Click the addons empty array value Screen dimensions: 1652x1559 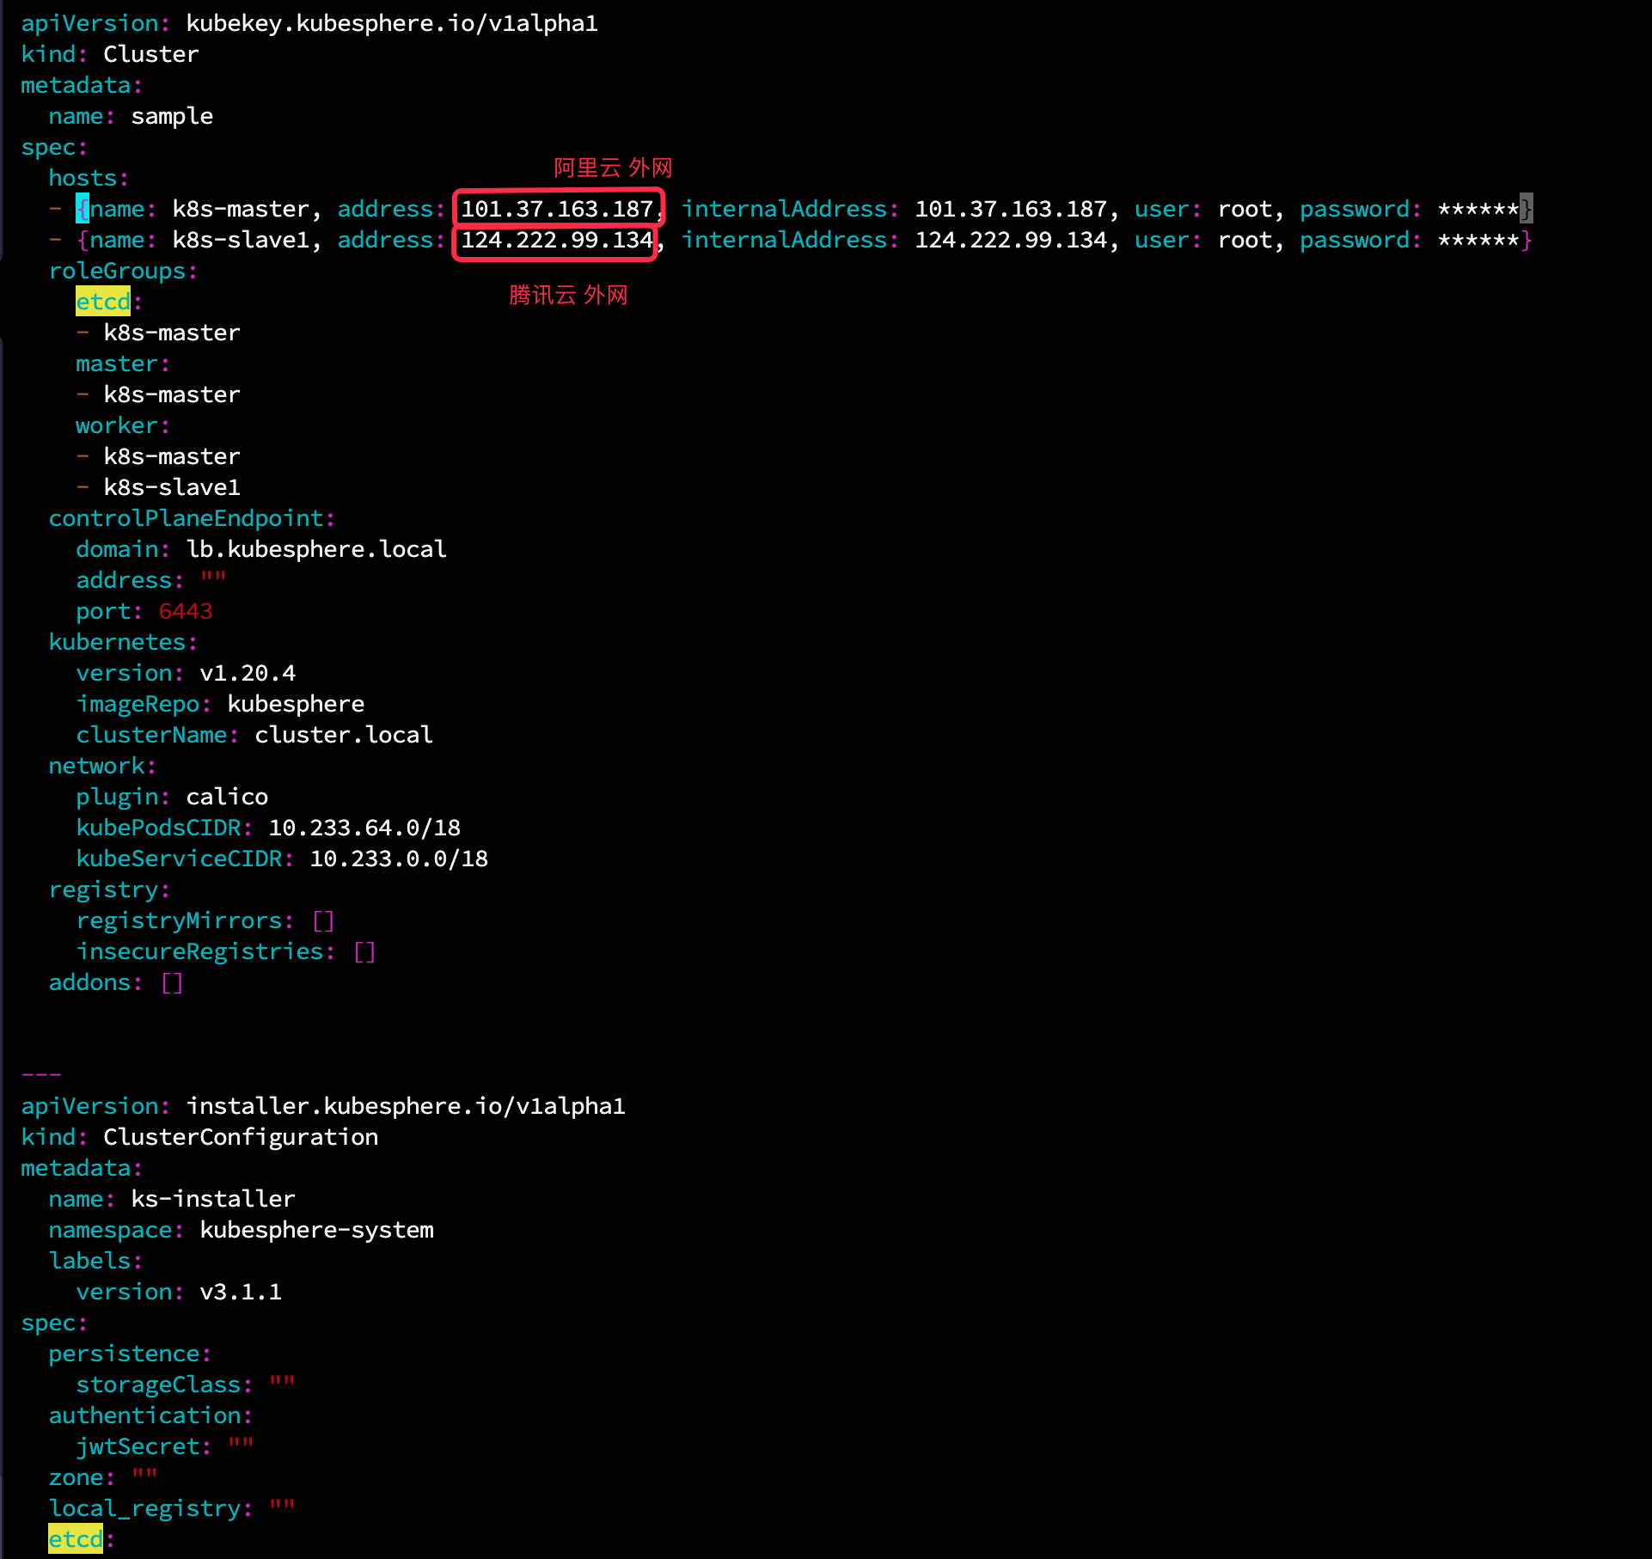pyautogui.click(x=172, y=982)
